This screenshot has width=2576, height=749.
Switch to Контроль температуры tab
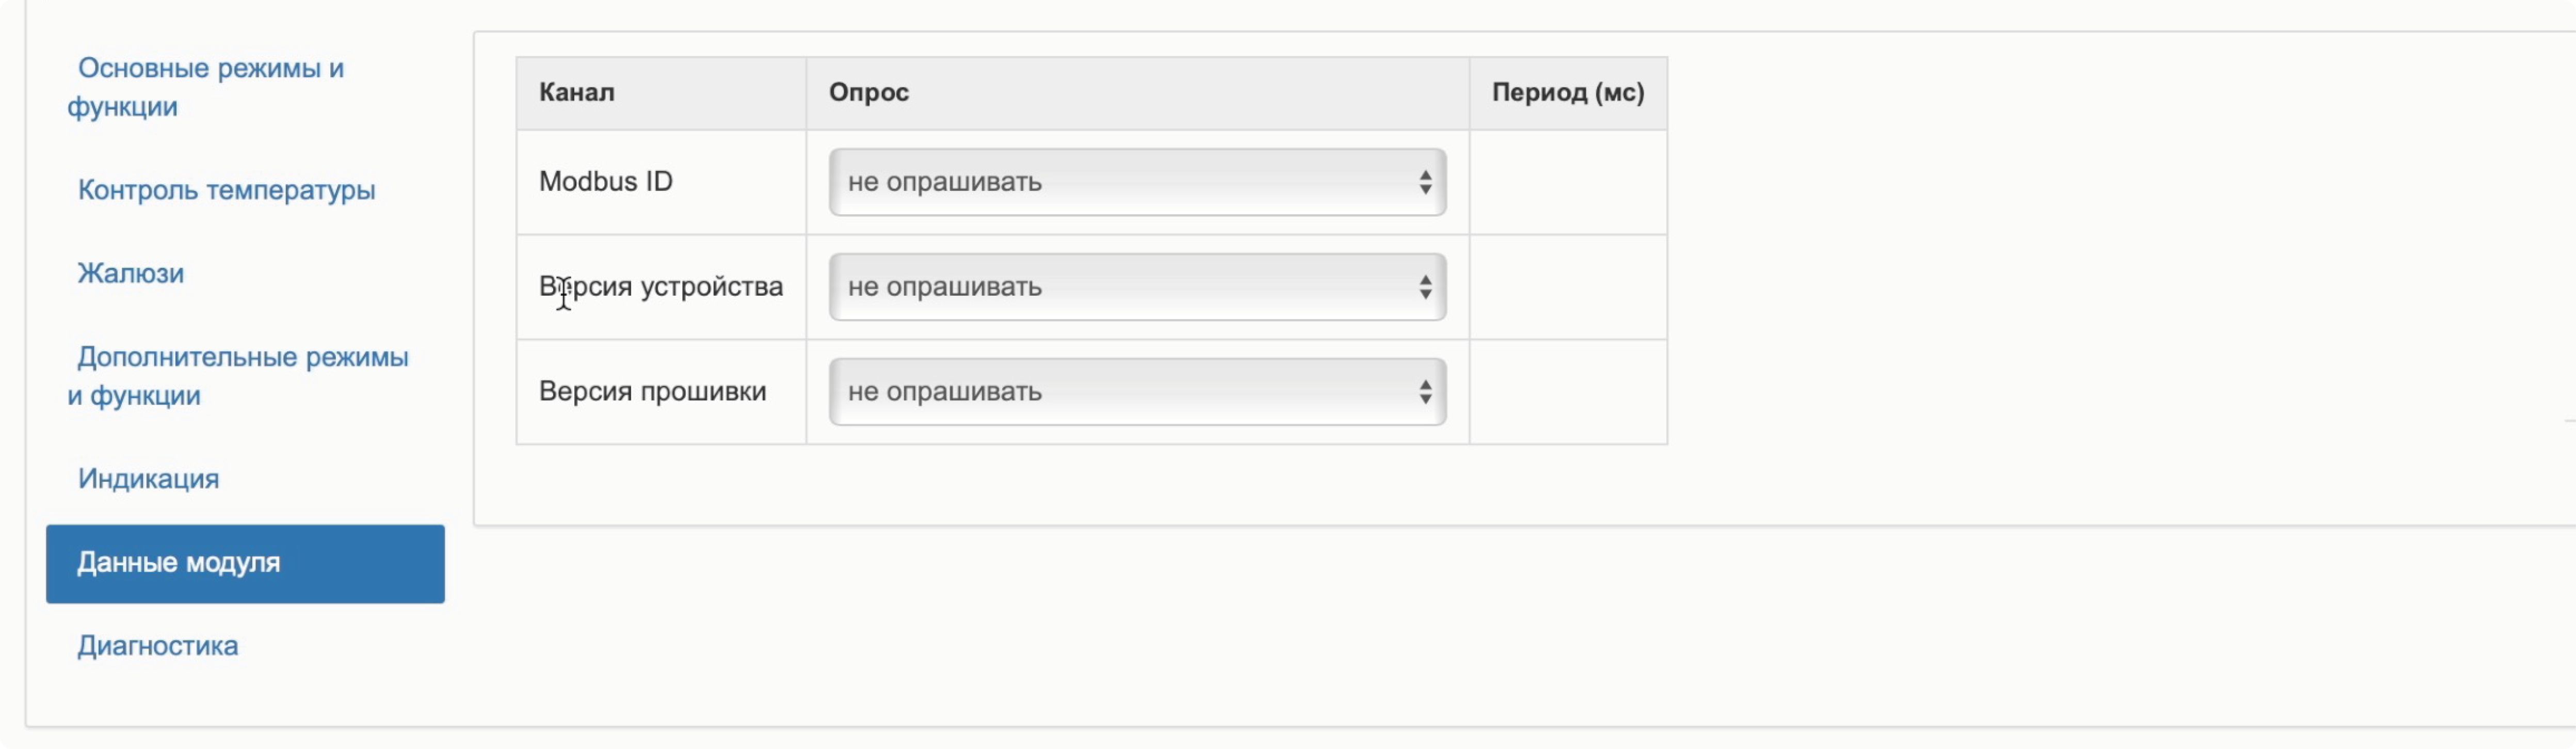pos(226,190)
